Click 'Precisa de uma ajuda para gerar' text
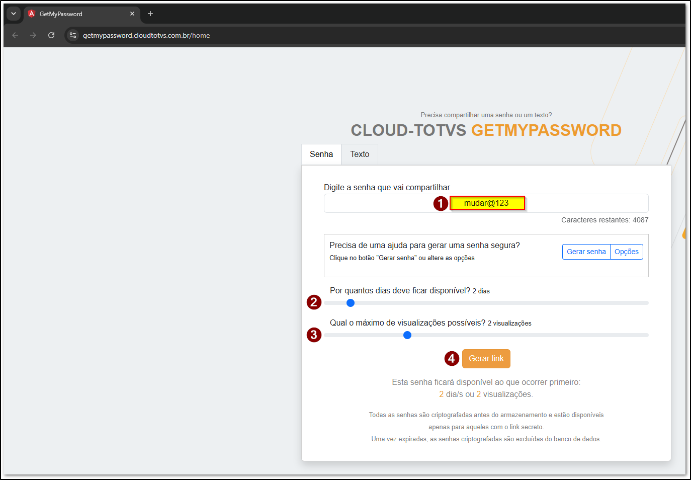The width and height of the screenshot is (691, 480). [x=424, y=246]
